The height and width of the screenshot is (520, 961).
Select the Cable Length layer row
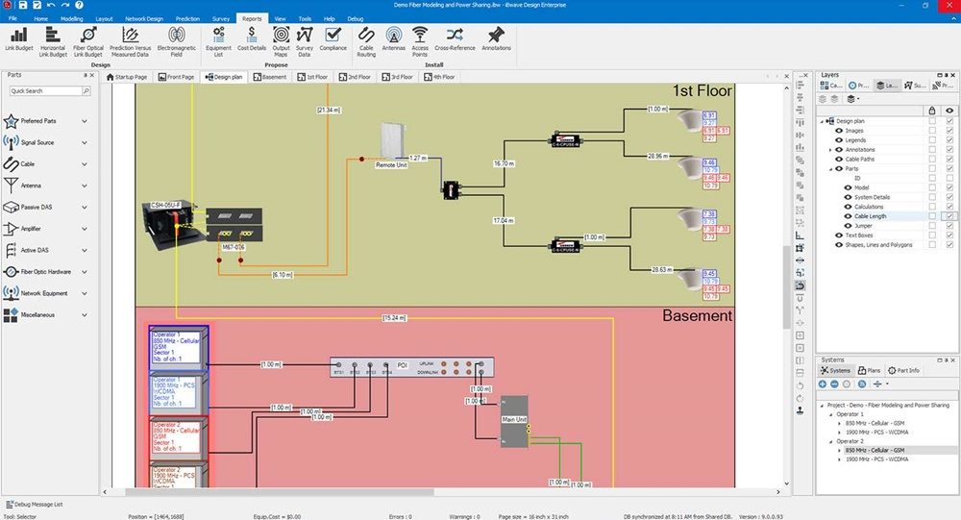click(x=872, y=216)
